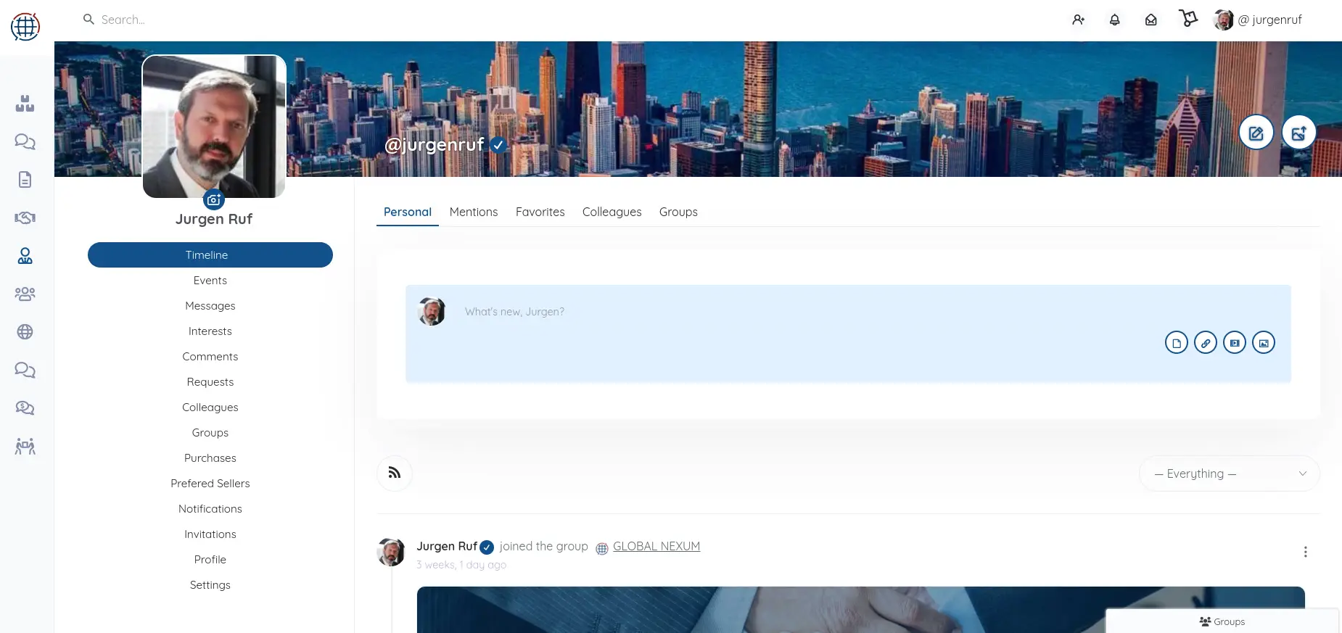The height and width of the screenshot is (633, 1342).
Task: Switch to the Favorites tab
Action: (540, 212)
